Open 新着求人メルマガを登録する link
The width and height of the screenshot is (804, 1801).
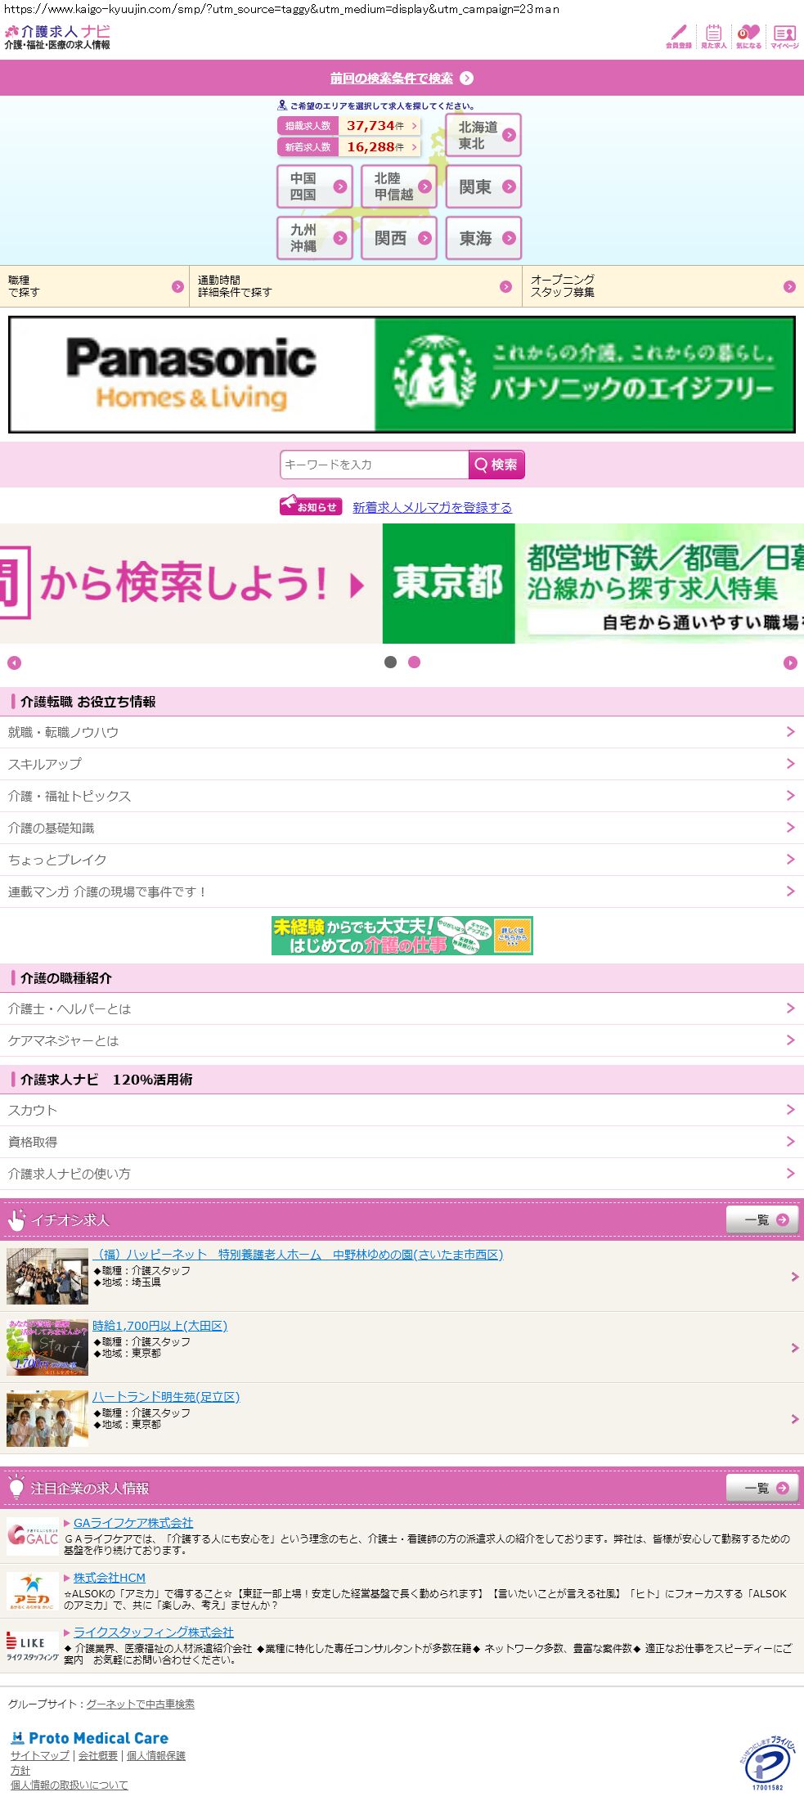(x=432, y=507)
